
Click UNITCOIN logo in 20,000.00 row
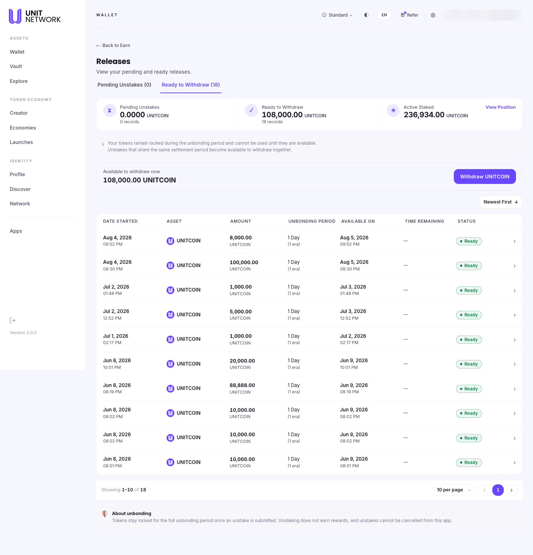coord(170,364)
